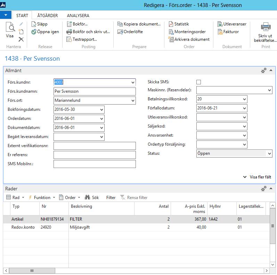Click the Sök binoculars icon
Image resolution: width=277 pixels, height=275 pixels.
click(x=88, y=197)
